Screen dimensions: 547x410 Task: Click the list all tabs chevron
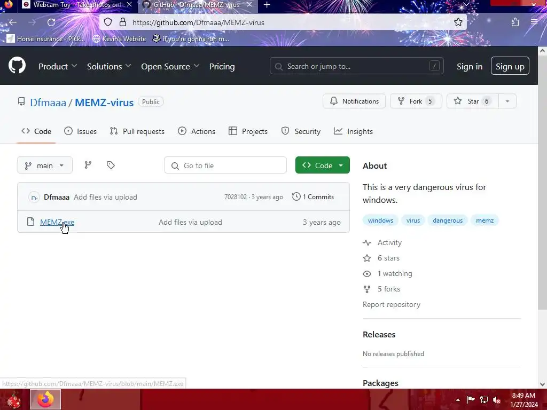point(466,4)
